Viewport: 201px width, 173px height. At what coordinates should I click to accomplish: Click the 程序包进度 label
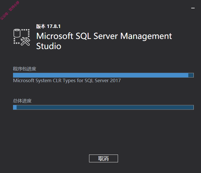[25, 69]
